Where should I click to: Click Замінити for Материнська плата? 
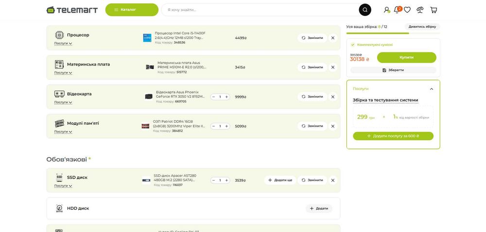coord(312,67)
